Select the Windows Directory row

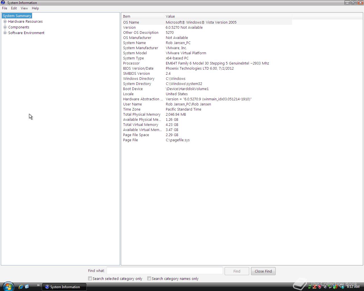pos(207,78)
